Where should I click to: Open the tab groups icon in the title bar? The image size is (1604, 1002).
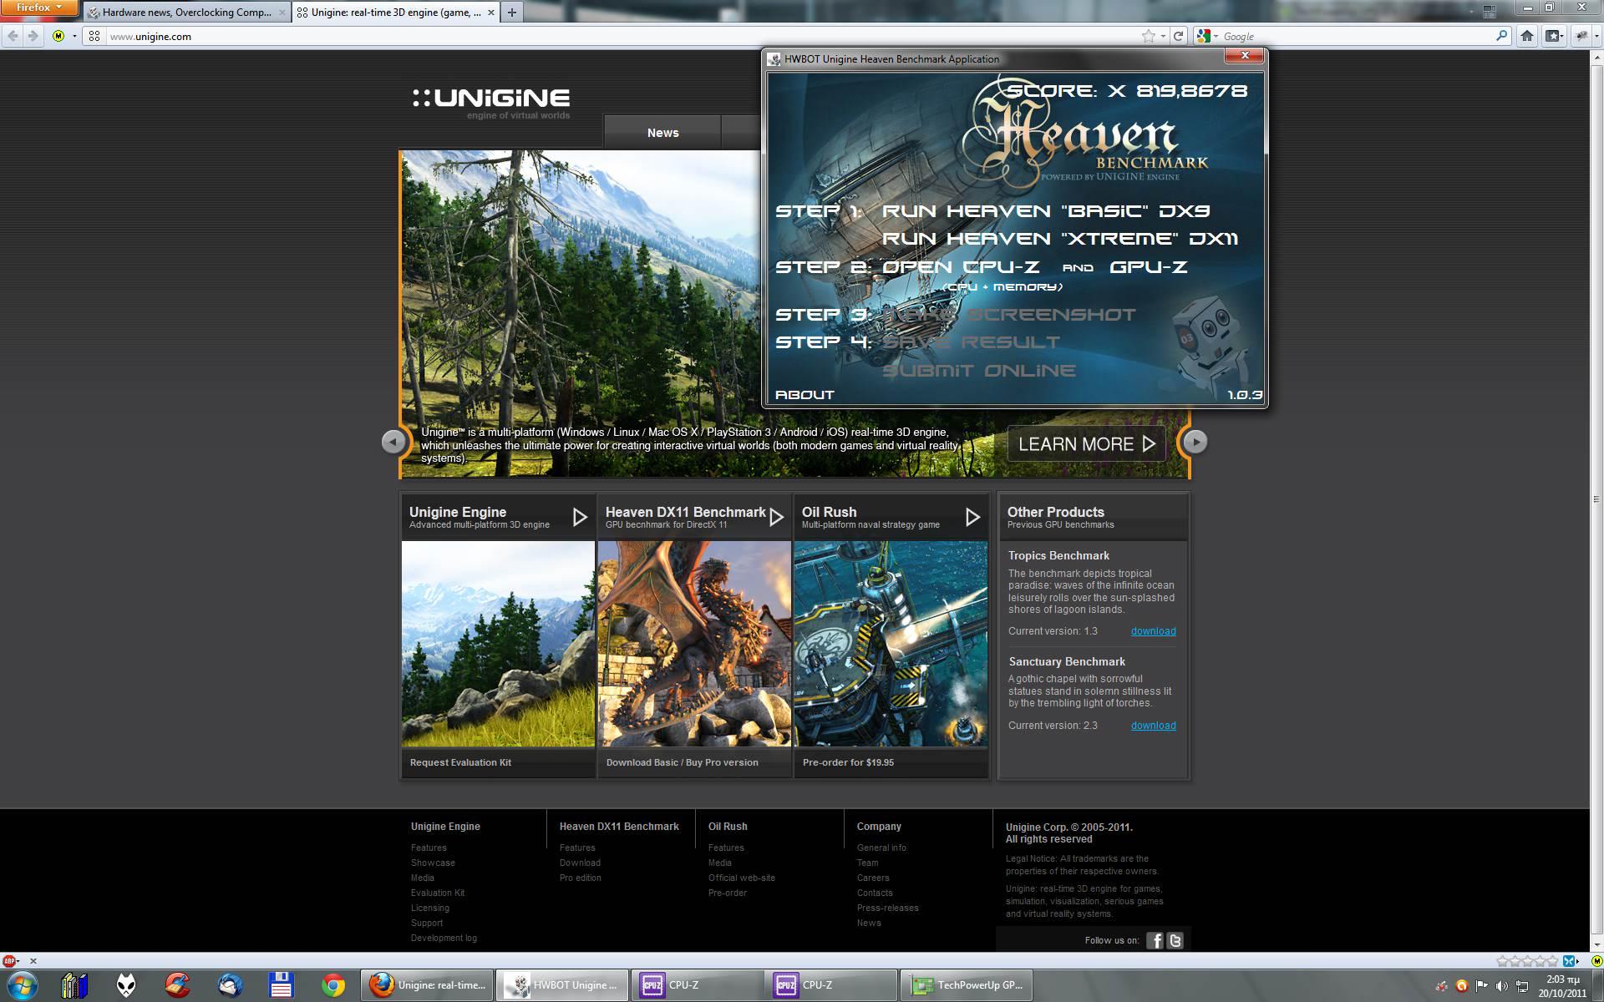click(1489, 12)
